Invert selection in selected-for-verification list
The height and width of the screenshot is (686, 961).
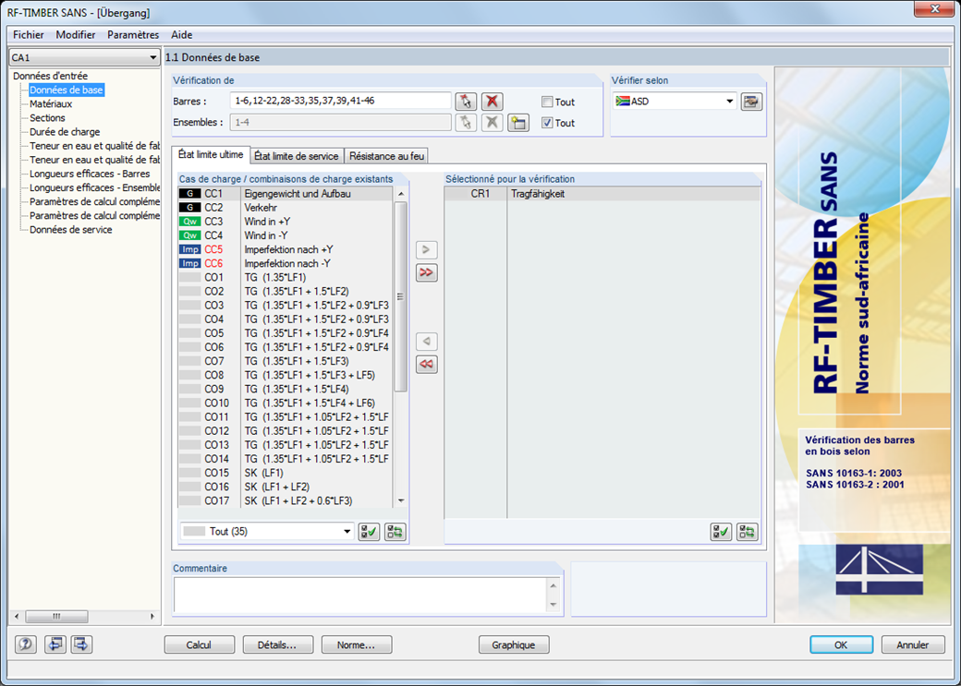(x=748, y=532)
